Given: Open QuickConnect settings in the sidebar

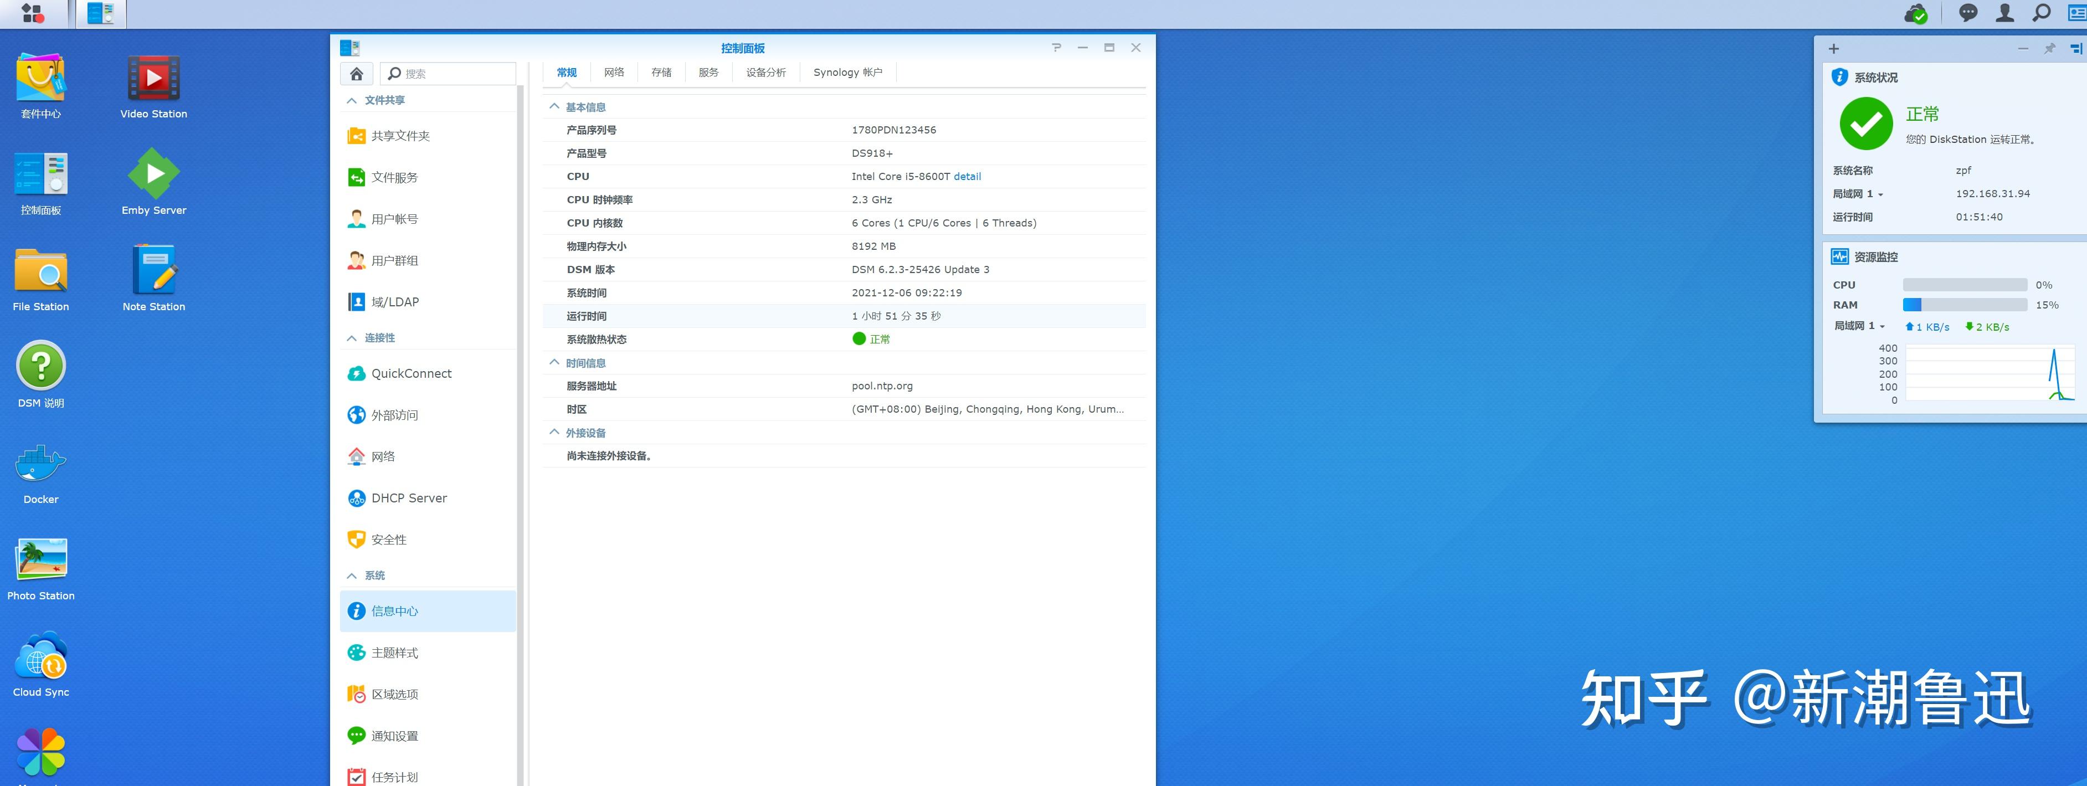Looking at the screenshot, I should tap(428, 373).
